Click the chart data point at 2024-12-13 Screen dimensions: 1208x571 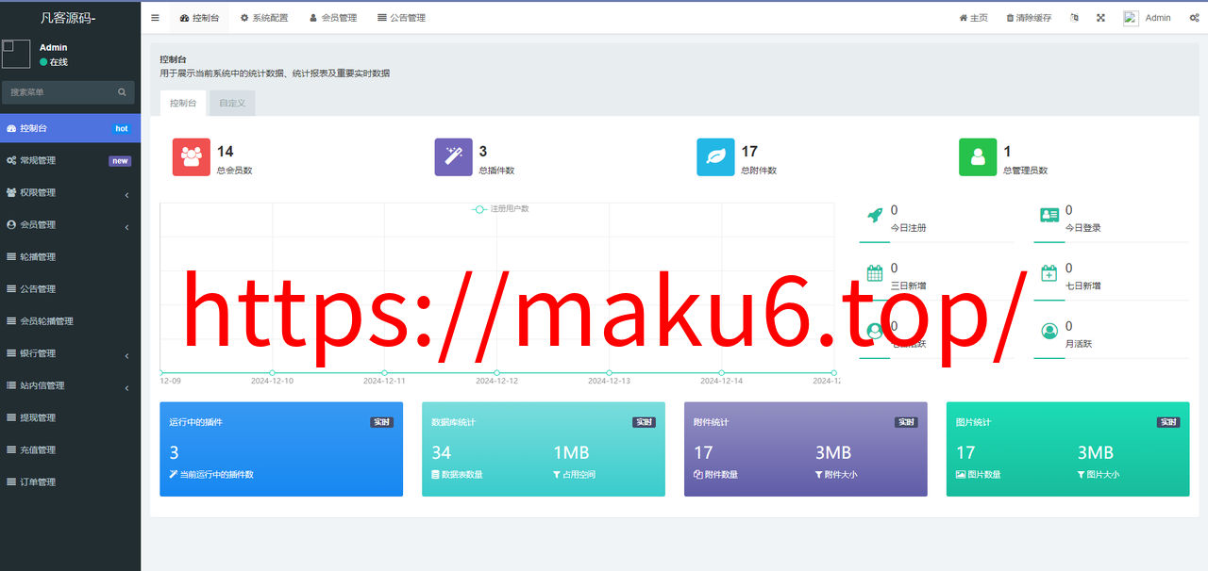(609, 372)
